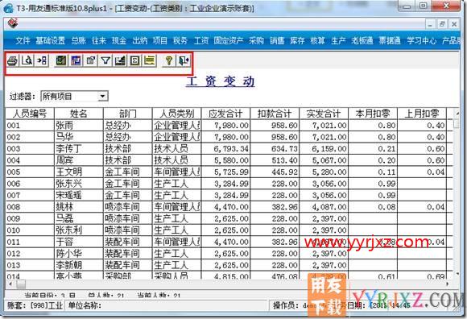Open the 销售 menu

pos(277,40)
